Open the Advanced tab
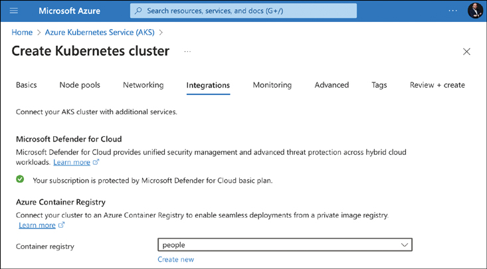The height and width of the screenshot is (269, 487). pyautogui.click(x=332, y=85)
